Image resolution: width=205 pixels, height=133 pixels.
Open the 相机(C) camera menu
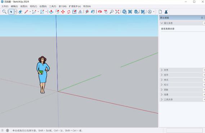click(34, 6)
